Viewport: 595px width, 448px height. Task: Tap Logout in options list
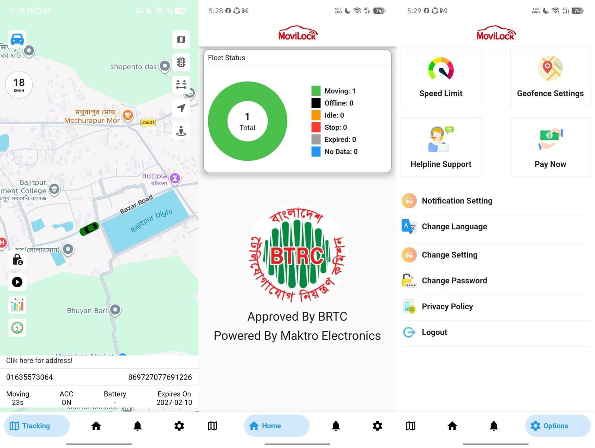point(434,332)
